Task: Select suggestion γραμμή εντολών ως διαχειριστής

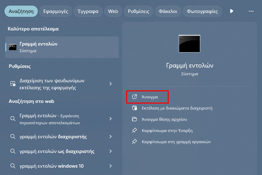Action: (62, 152)
